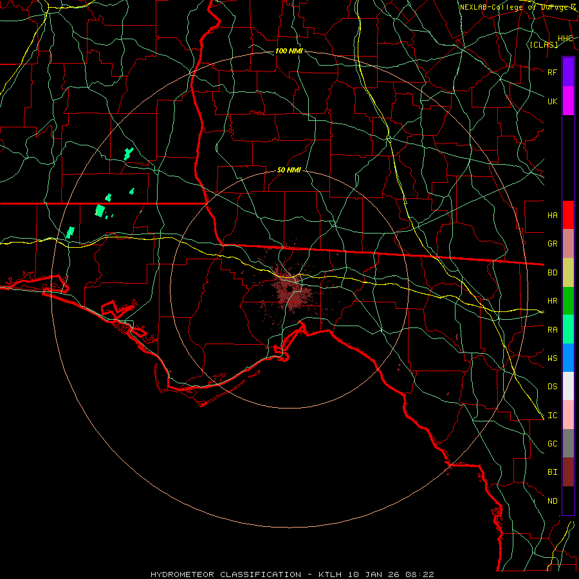
Task: Click the "50 NMI" range ring label
Action: [289, 170]
